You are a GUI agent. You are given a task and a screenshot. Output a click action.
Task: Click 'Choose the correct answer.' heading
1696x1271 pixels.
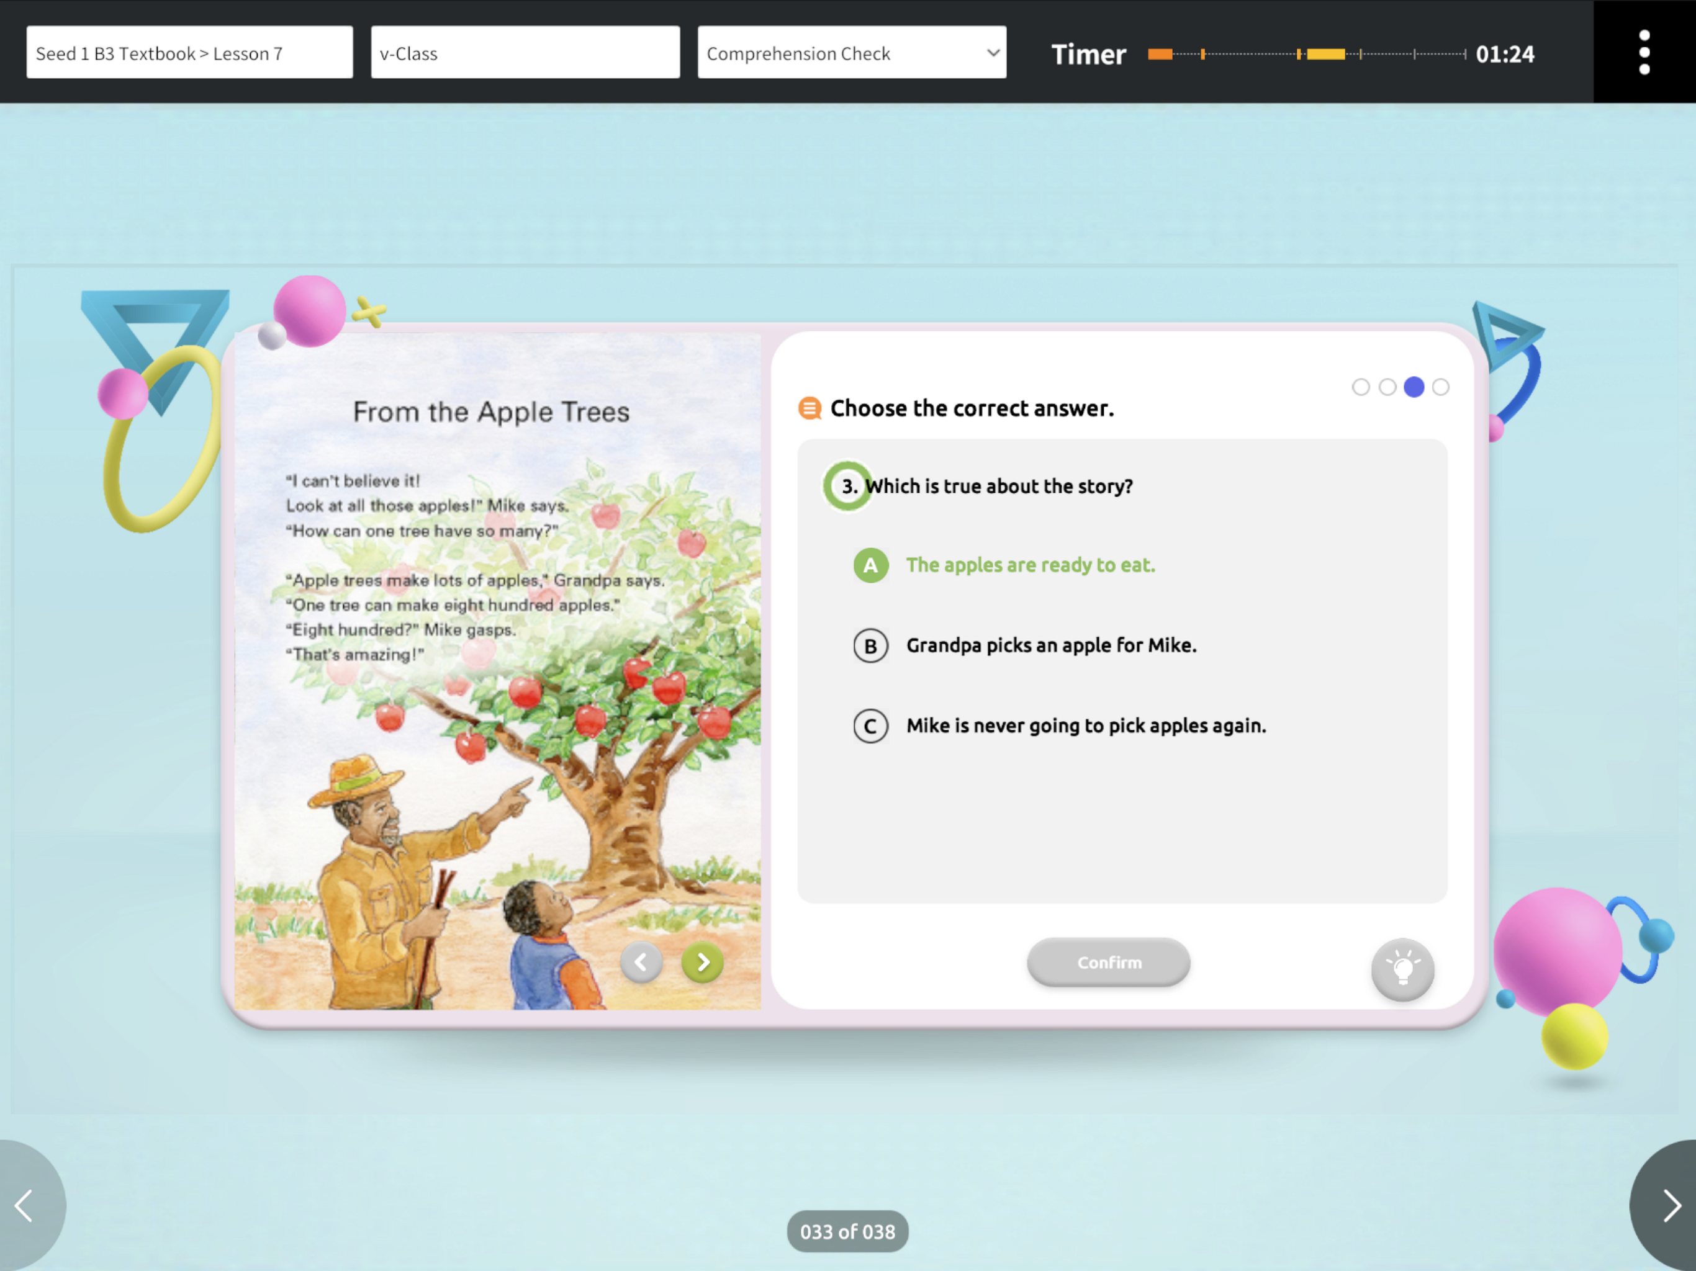pyautogui.click(x=972, y=408)
